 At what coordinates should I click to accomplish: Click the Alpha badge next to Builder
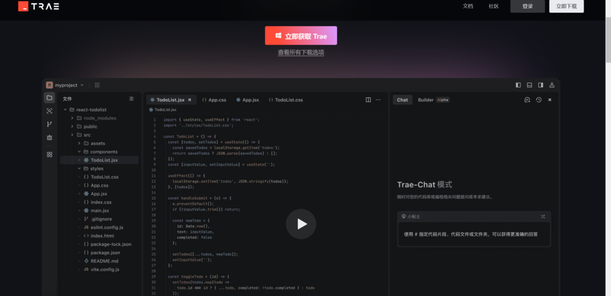pos(443,100)
